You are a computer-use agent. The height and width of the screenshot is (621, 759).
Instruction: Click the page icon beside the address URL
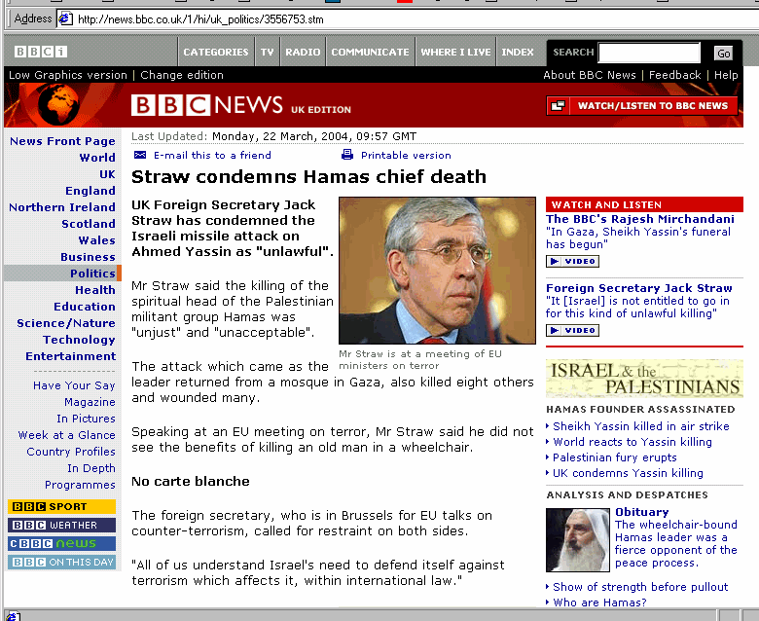pos(65,18)
